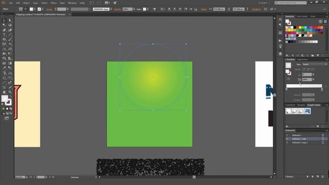Image resolution: width=329 pixels, height=185 pixels.
Task: Open the Window menu
Action: [x=72, y=3]
